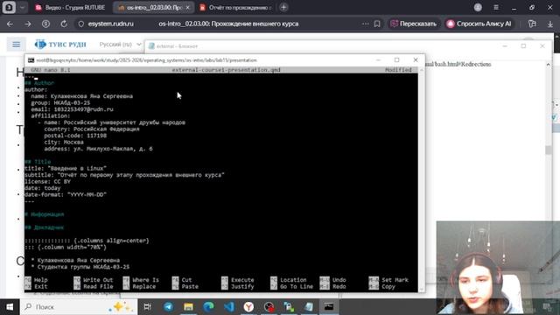Open address bar three-dots menu
Viewport: 560px width, 315px height.
point(365,24)
